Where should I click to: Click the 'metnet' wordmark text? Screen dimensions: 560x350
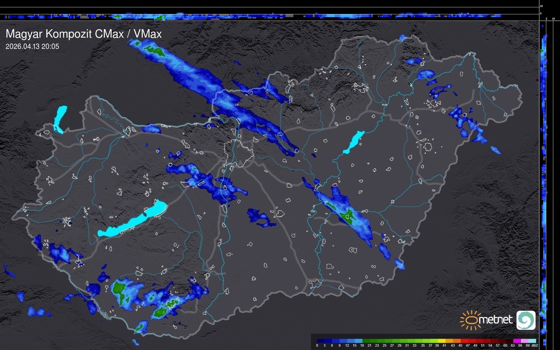click(495, 320)
